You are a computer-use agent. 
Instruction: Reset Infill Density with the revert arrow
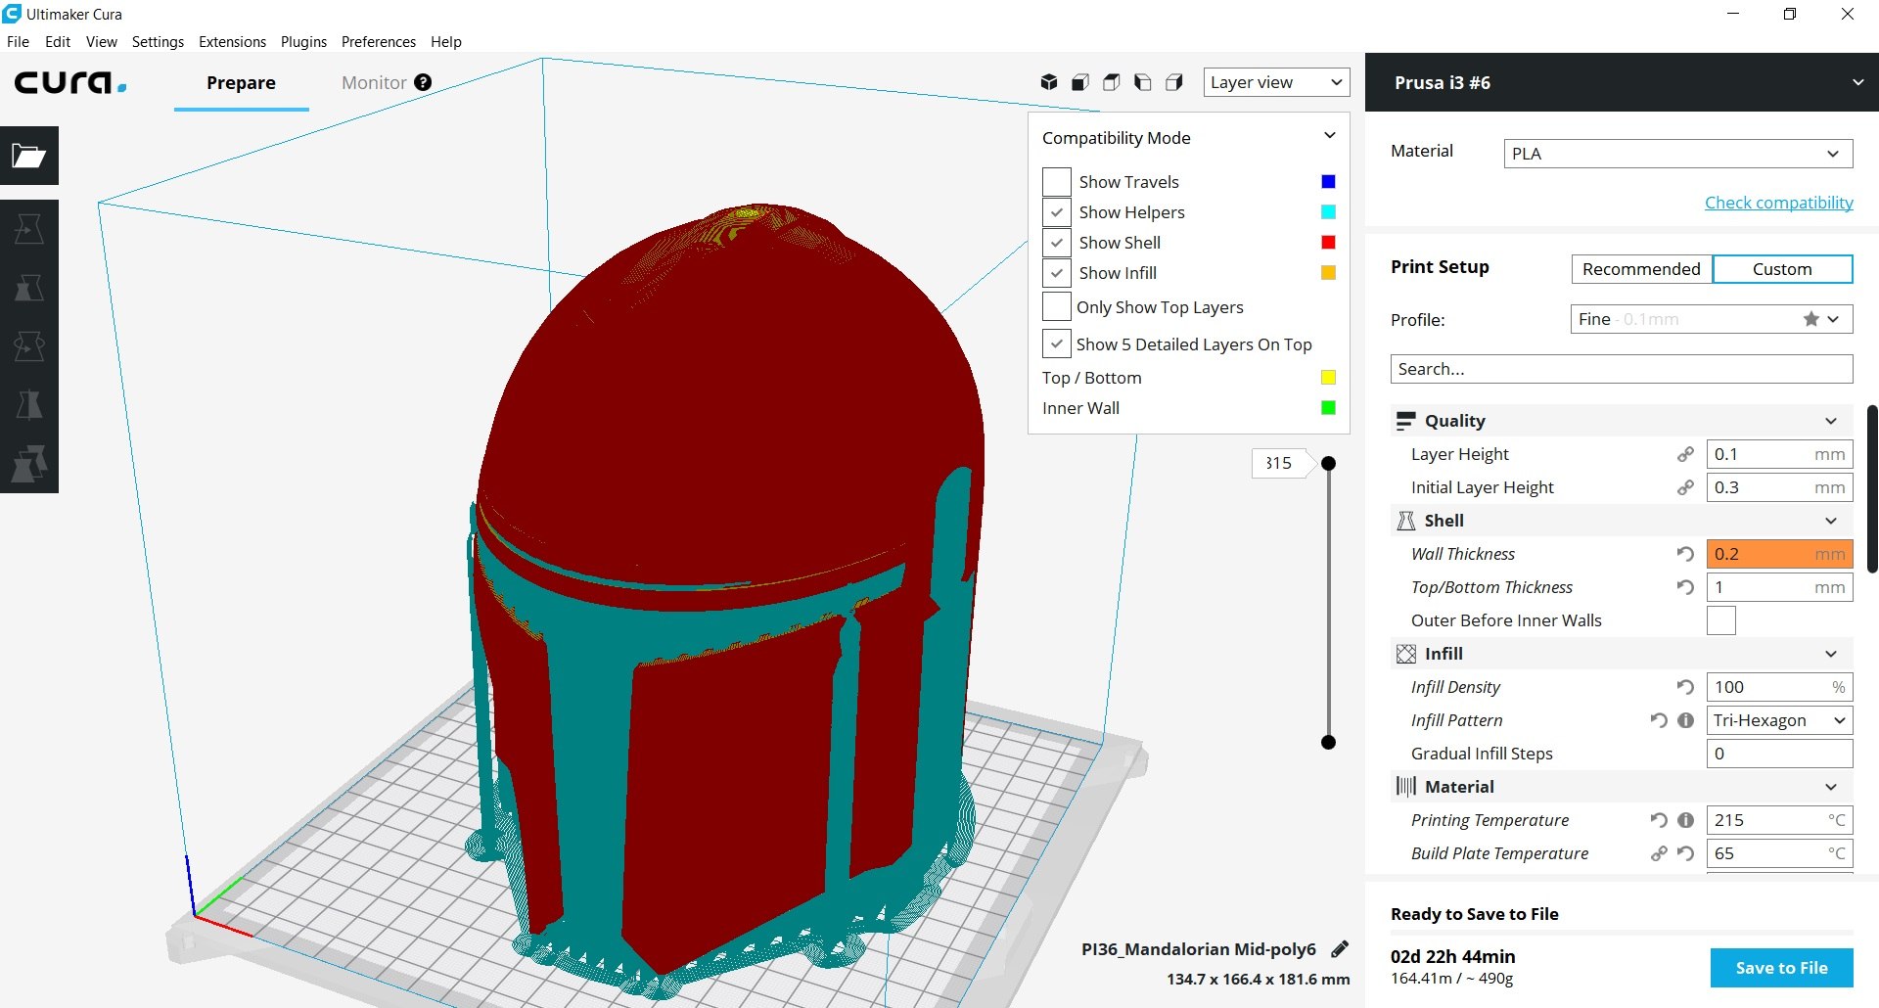coord(1685,687)
